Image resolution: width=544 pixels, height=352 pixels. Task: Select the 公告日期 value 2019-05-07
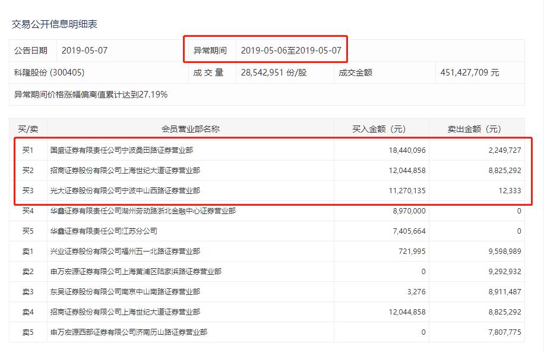pyautogui.click(x=85, y=51)
